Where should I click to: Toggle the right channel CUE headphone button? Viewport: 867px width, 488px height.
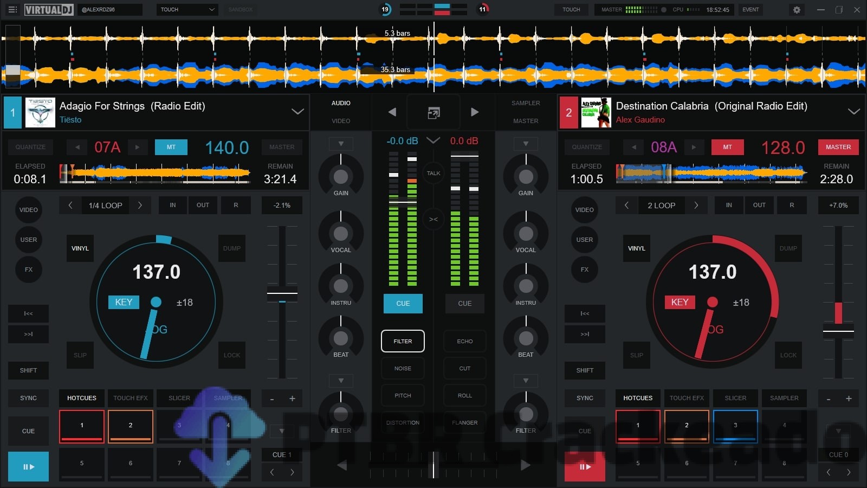[x=465, y=304]
